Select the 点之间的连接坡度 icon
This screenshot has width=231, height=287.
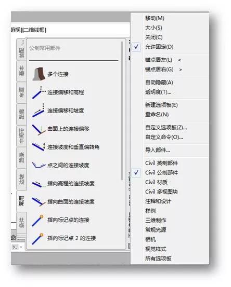(38, 165)
